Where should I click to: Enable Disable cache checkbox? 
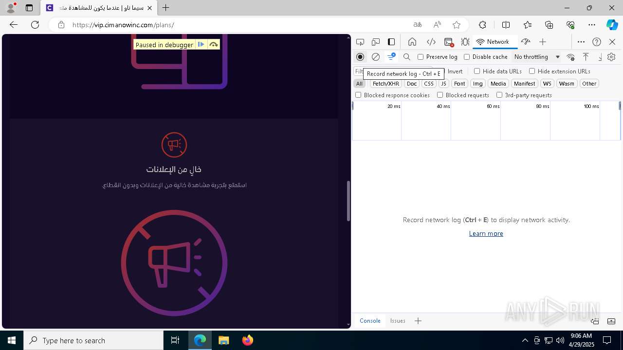pos(486,57)
